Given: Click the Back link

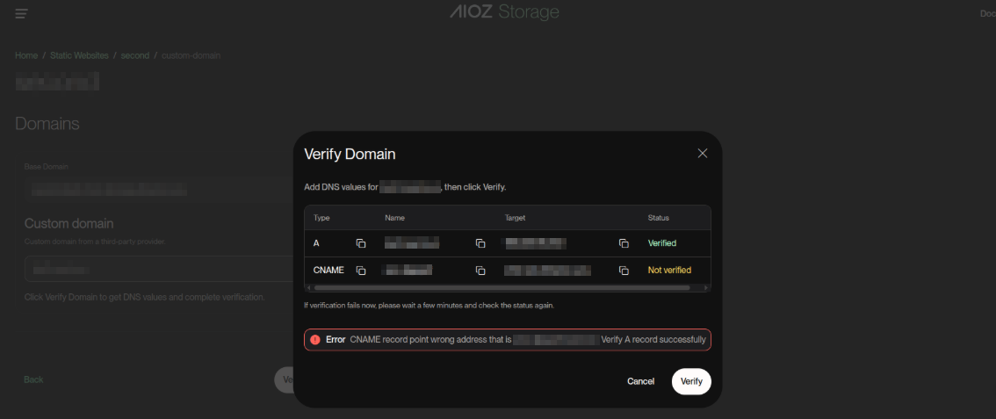Looking at the screenshot, I should coord(33,379).
